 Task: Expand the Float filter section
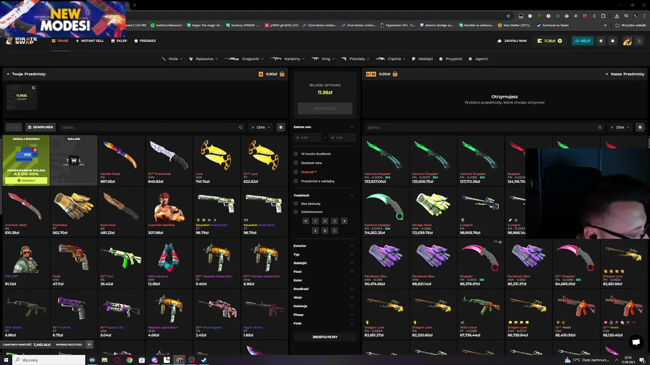tap(323, 272)
